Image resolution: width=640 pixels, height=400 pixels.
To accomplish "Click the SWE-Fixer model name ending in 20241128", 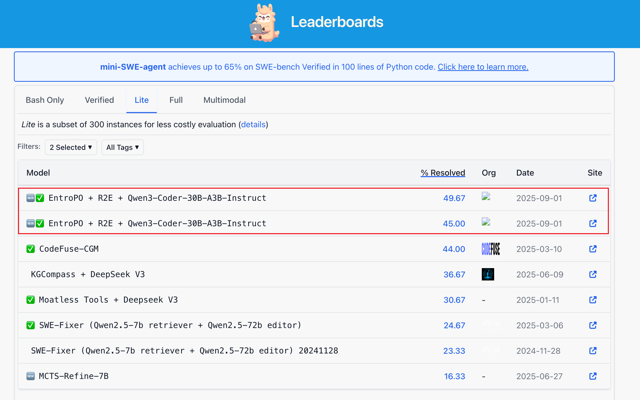I will pos(184,351).
